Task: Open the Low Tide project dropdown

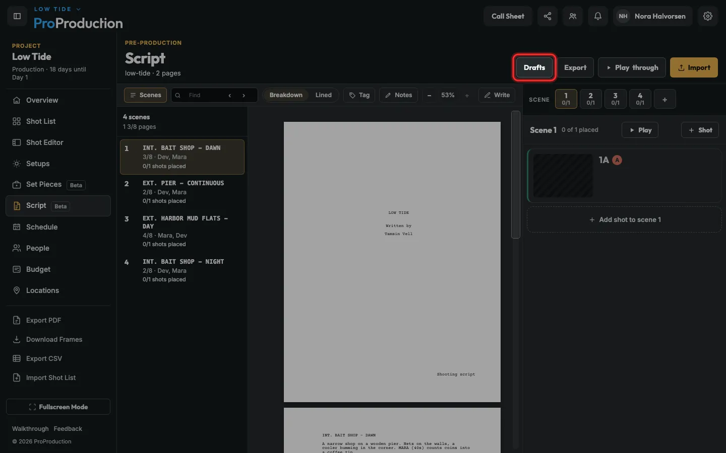Action: pyautogui.click(x=57, y=9)
